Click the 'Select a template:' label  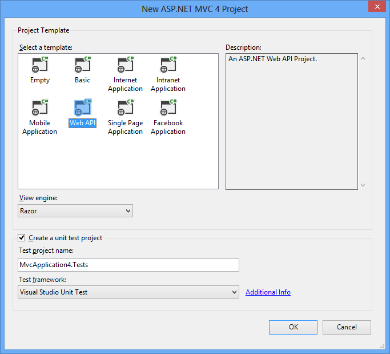click(x=46, y=47)
